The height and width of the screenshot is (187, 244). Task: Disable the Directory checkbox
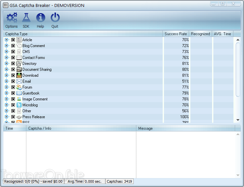pyautogui.click(x=13, y=64)
